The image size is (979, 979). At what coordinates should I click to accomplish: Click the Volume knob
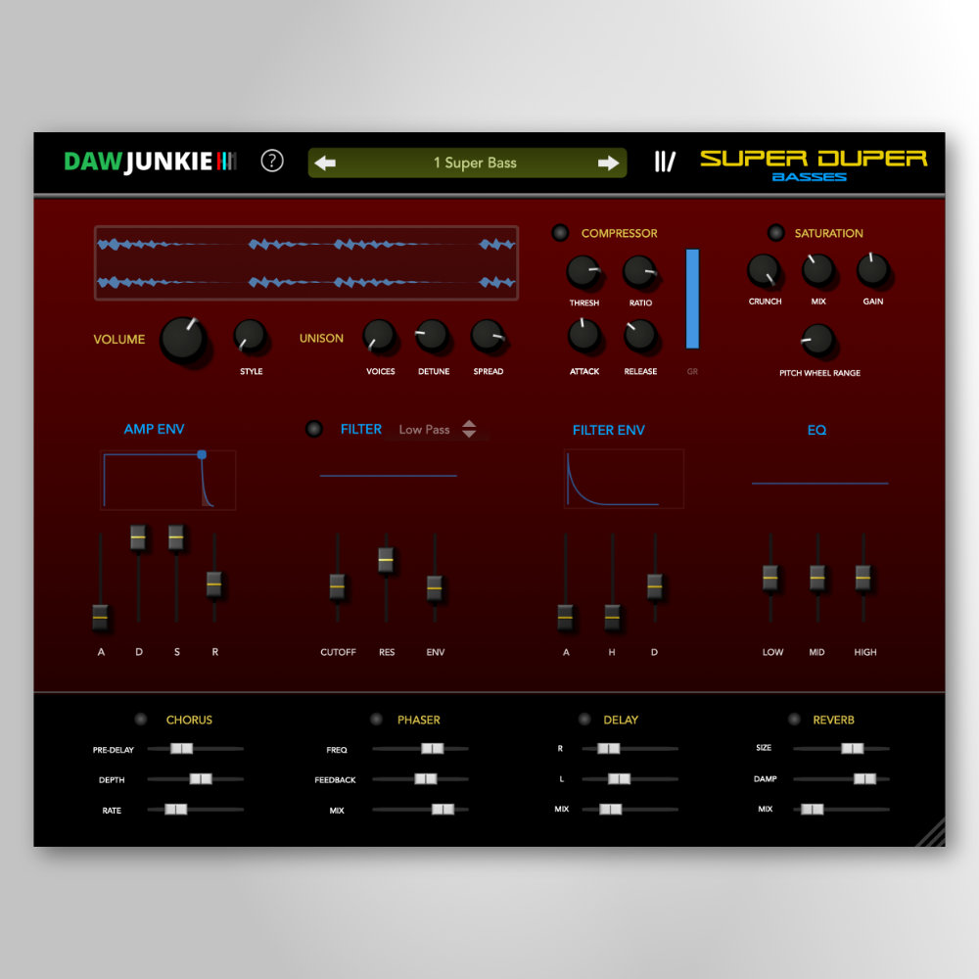(183, 339)
